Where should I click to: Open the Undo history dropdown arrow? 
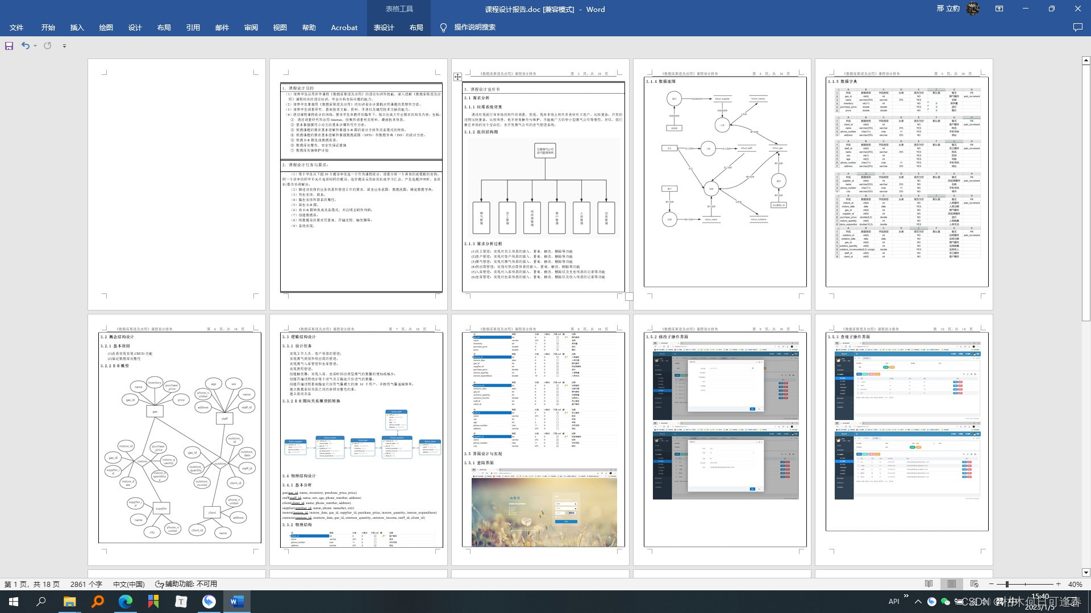pos(35,46)
